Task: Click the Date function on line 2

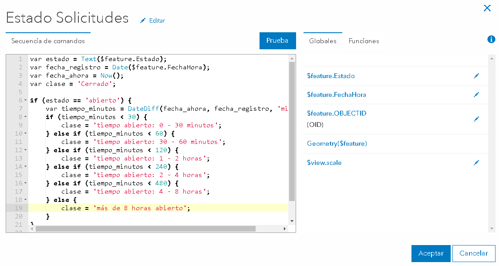Action: (x=120, y=67)
